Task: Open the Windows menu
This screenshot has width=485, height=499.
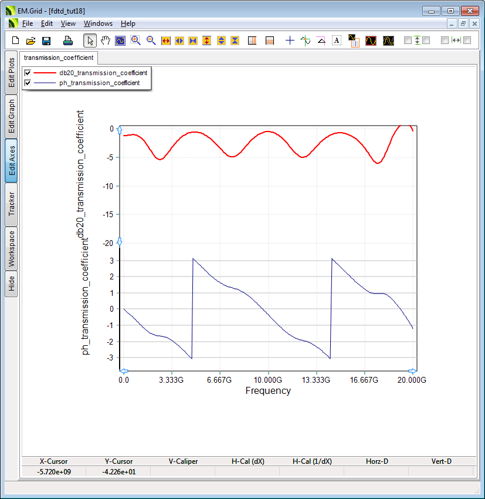Action: [98, 23]
